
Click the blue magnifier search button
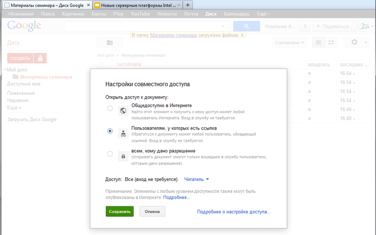tap(246, 26)
